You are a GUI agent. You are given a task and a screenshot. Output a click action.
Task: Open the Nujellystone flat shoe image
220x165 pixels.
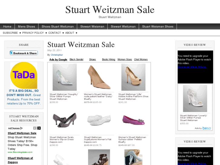pos(99,120)
